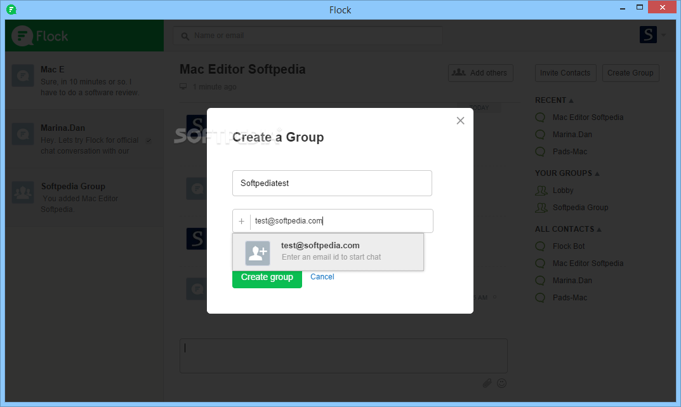The width and height of the screenshot is (681, 407).
Task: Click the add-contact avatar in suggestion
Action: [x=258, y=253]
